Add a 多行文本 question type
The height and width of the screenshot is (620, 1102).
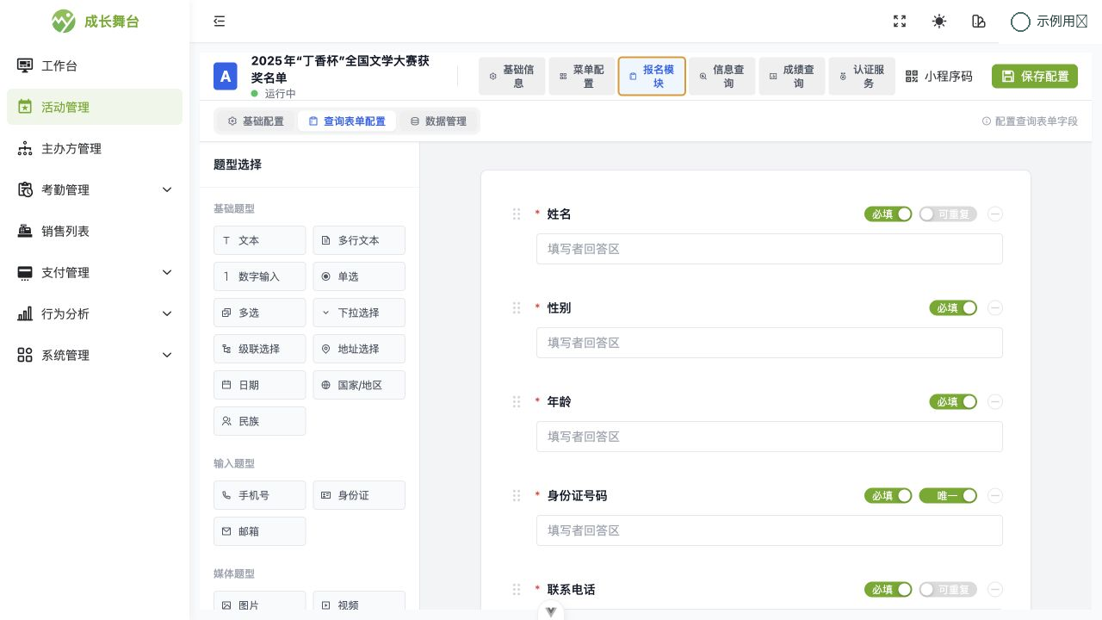(359, 240)
